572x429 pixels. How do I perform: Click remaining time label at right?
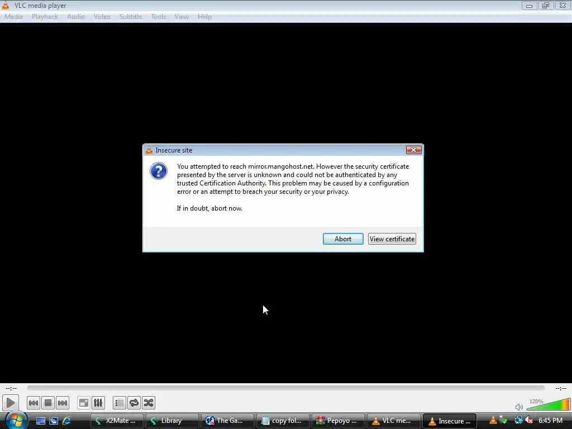point(560,388)
